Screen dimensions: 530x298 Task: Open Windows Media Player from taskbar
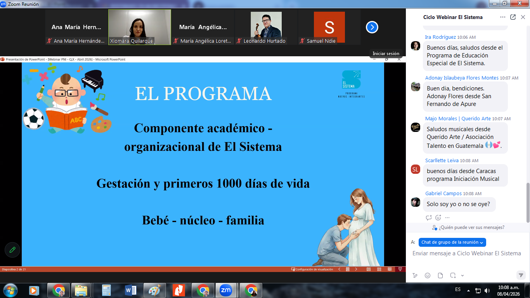click(34, 290)
